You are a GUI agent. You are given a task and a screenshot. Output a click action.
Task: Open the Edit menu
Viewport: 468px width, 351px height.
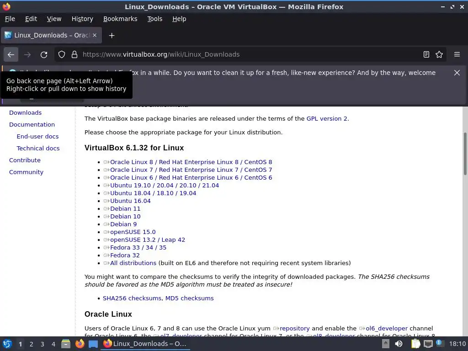(x=31, y=19)
